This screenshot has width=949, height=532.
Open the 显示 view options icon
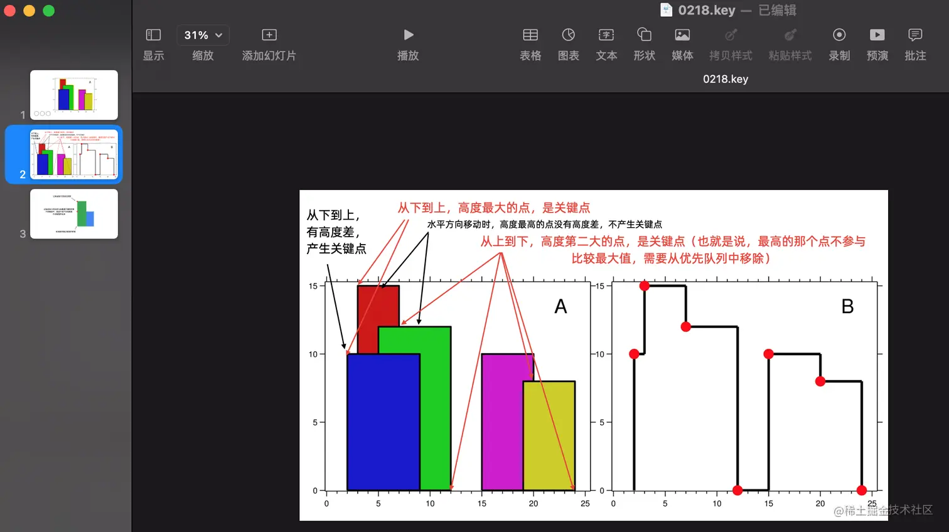click(153, 35)
